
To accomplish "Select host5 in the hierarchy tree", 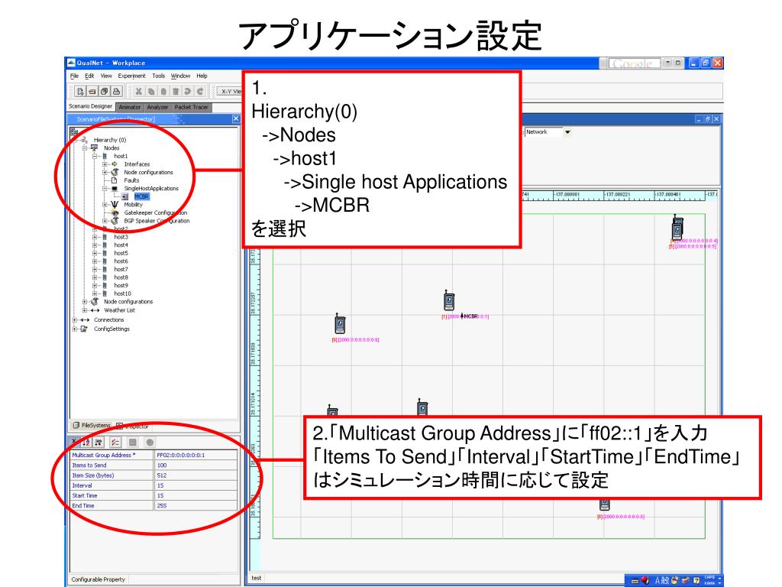I will click(x=121, y=253).
